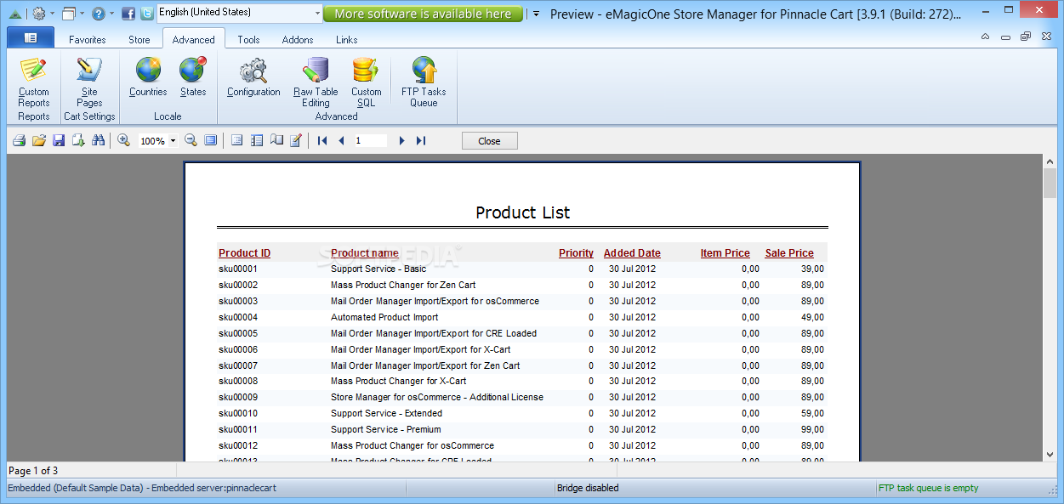Open the language combo box English (United States)
Viewport: 1064px width, 504px height.
point(240,13)
